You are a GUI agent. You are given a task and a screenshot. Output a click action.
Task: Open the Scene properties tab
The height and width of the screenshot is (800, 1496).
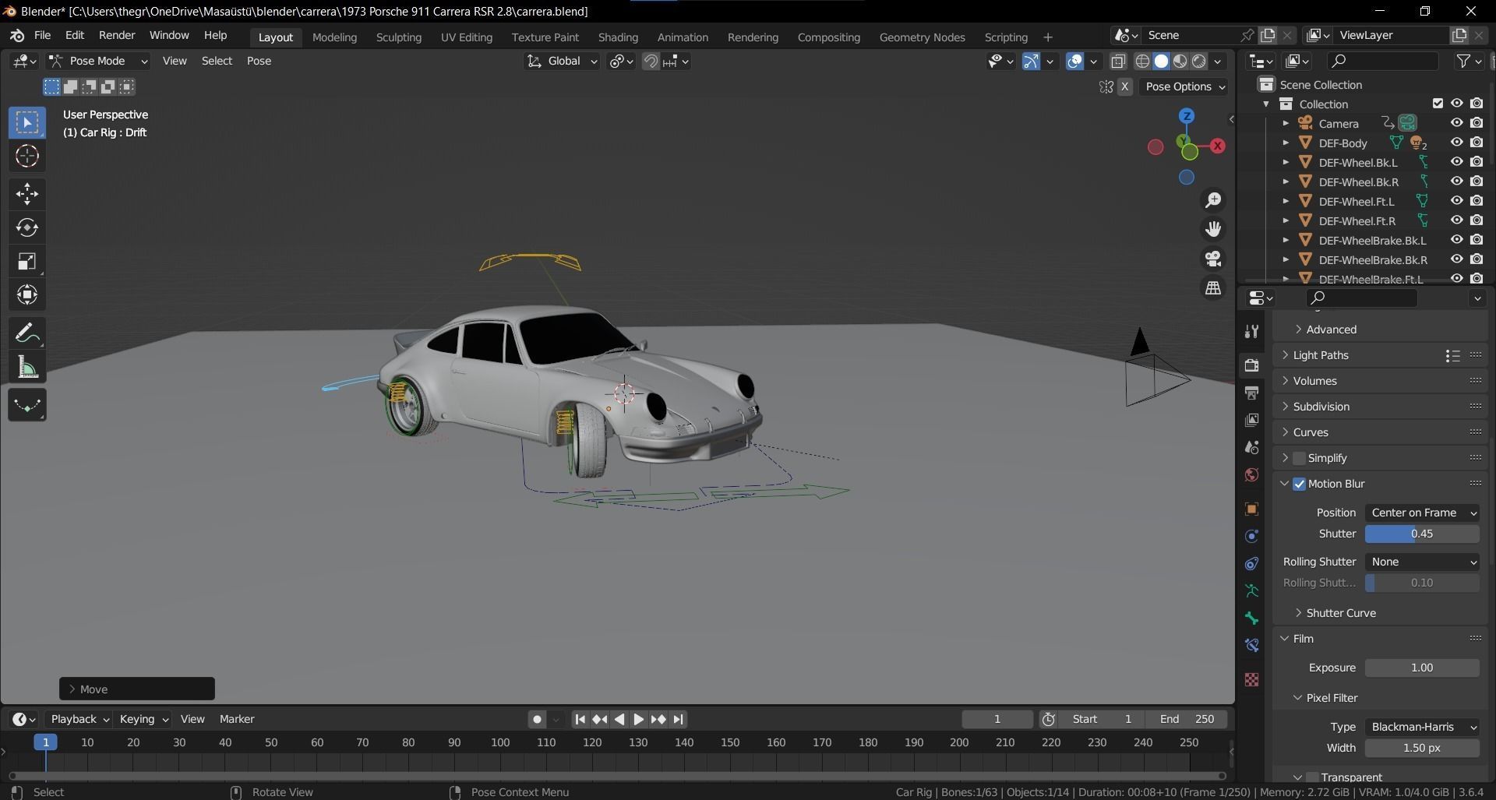(1251, 447)
